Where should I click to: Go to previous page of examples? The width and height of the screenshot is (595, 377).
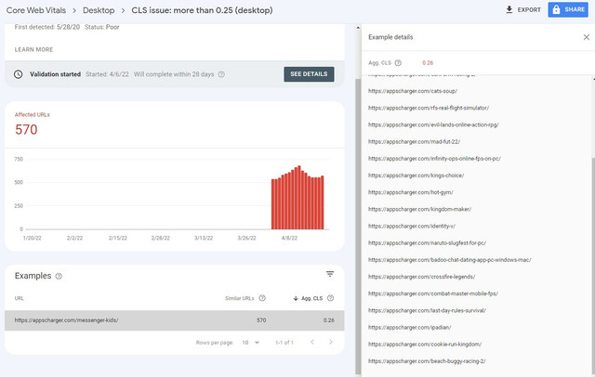click(x=312, y=342)
